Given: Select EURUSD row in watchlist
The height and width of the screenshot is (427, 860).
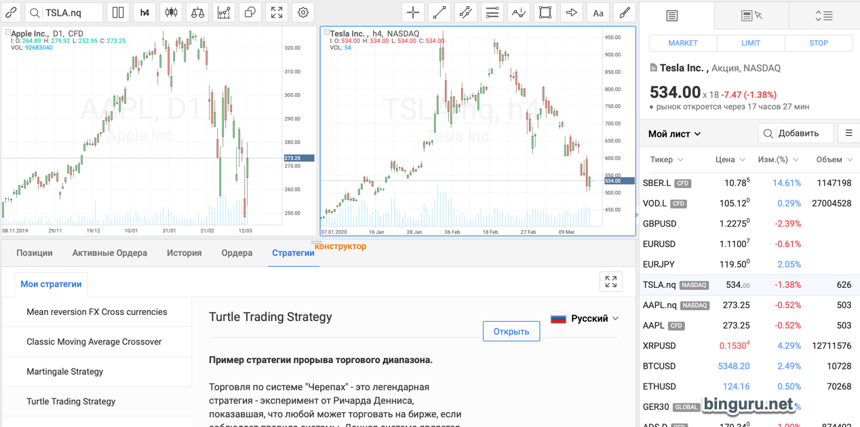Looking at the screenshot, I should click(749, 244).
